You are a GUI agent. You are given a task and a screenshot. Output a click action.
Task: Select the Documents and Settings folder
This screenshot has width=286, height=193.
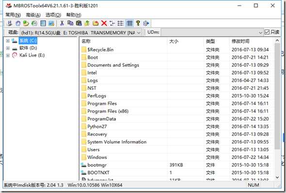pyautogui.click(x=177, y=65)
